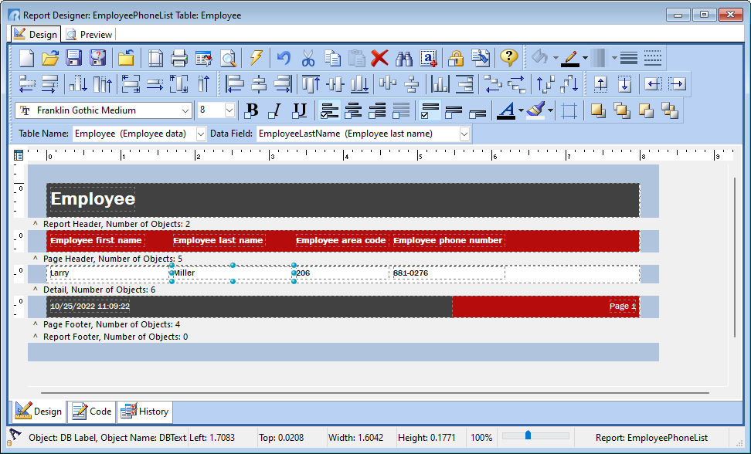Cut selection with the scissors icon
Viewport: 751px width, 454px height.
click(x=308, y=58)
